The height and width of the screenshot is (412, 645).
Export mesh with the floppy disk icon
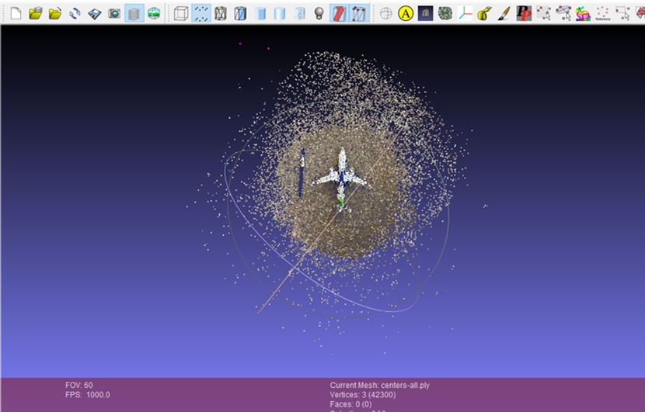pyautogui.click(x=95, y=13)
